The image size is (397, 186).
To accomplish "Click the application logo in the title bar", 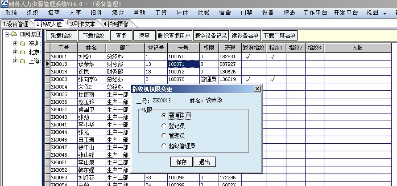I will coord(4,4).
